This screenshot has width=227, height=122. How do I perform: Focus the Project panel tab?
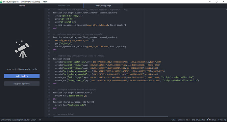pyautogui.click(x=22, y=6)
